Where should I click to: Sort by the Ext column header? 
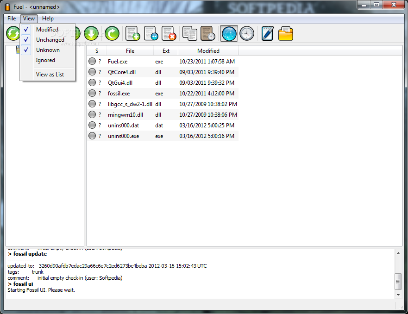tap(166, 51)
